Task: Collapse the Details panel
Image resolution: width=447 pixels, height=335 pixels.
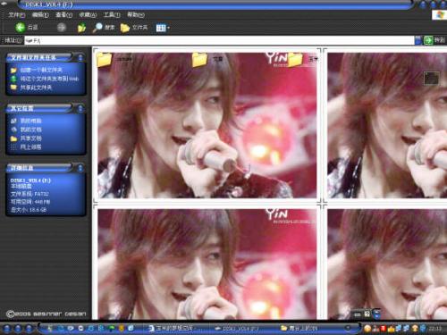Action: point(80,168)
